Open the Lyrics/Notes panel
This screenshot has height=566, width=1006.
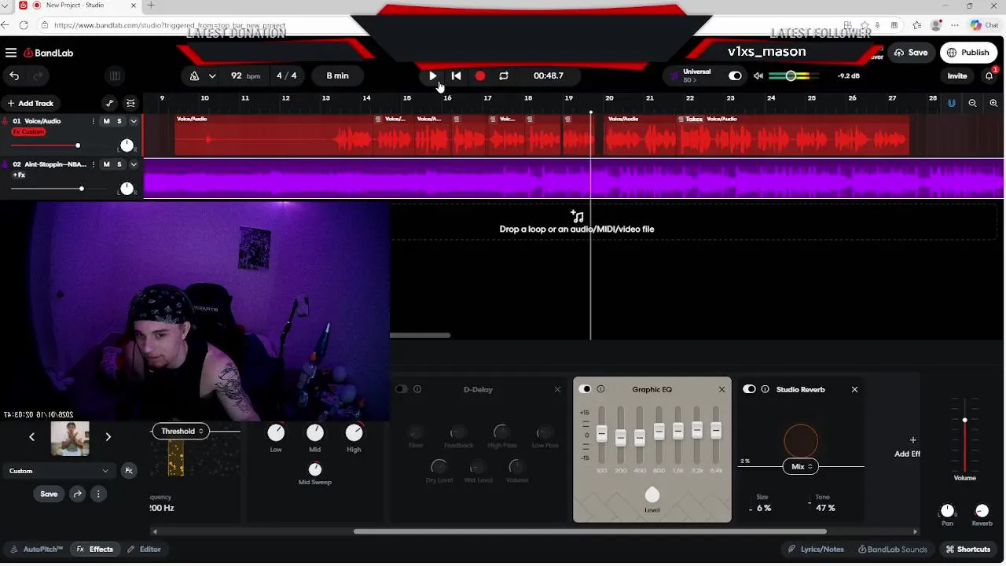[x=816, y=549]
